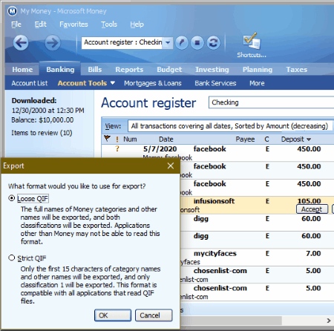Open the Favorites menu

point(73,24)
